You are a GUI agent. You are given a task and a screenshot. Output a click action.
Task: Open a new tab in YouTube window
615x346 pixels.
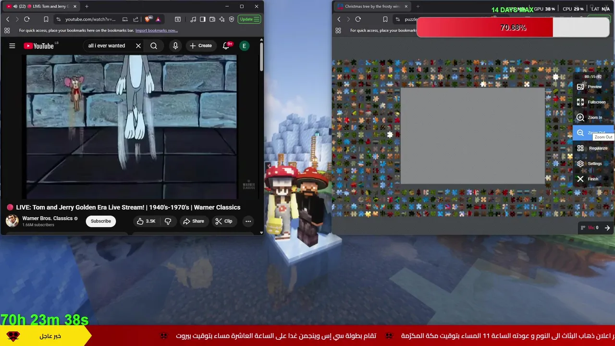point(86,6)
